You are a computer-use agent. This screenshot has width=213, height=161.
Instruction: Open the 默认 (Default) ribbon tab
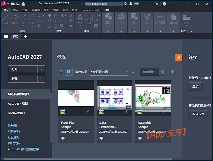pos(6,10)
